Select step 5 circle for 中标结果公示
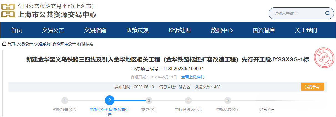 pos(228,100)
